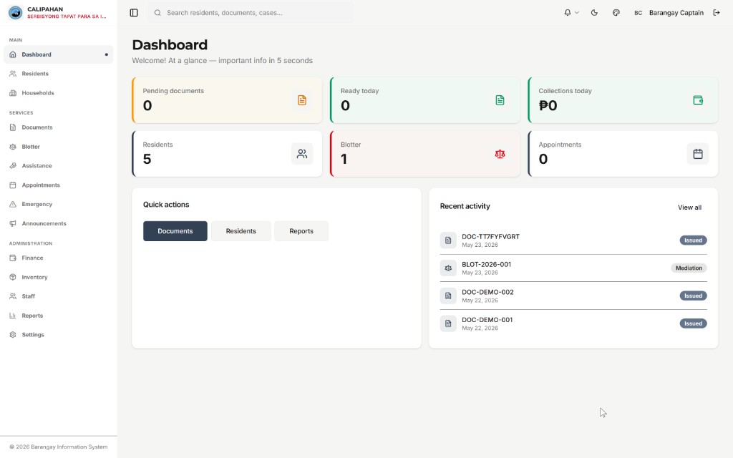Open Households in the sidebar

click(59, 92)
